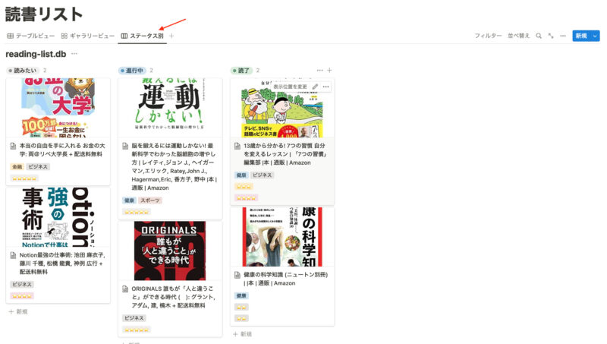The image size is (607, 344).
Task: Click the pencil edit icon on 7つの習慣 card
Action: (x=315, y=87)
